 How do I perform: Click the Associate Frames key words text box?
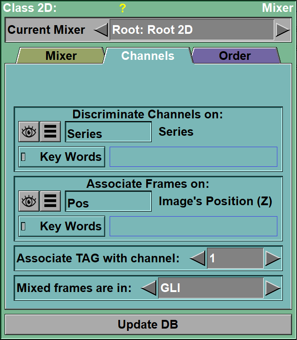coord(193,226)
